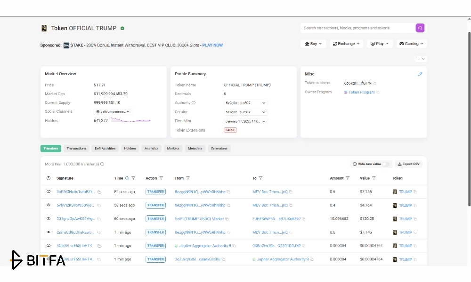Expand the Creator address dropdown
Screen dimensions: 471x282
[245, 112]
